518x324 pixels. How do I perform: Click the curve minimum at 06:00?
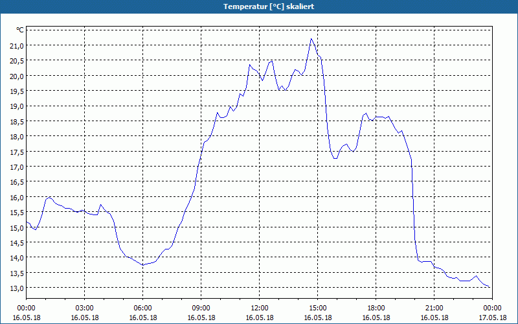(x=142, y=265)
